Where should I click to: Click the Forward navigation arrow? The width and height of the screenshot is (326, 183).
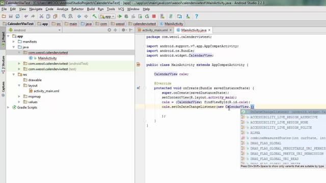tap(86, 16)
